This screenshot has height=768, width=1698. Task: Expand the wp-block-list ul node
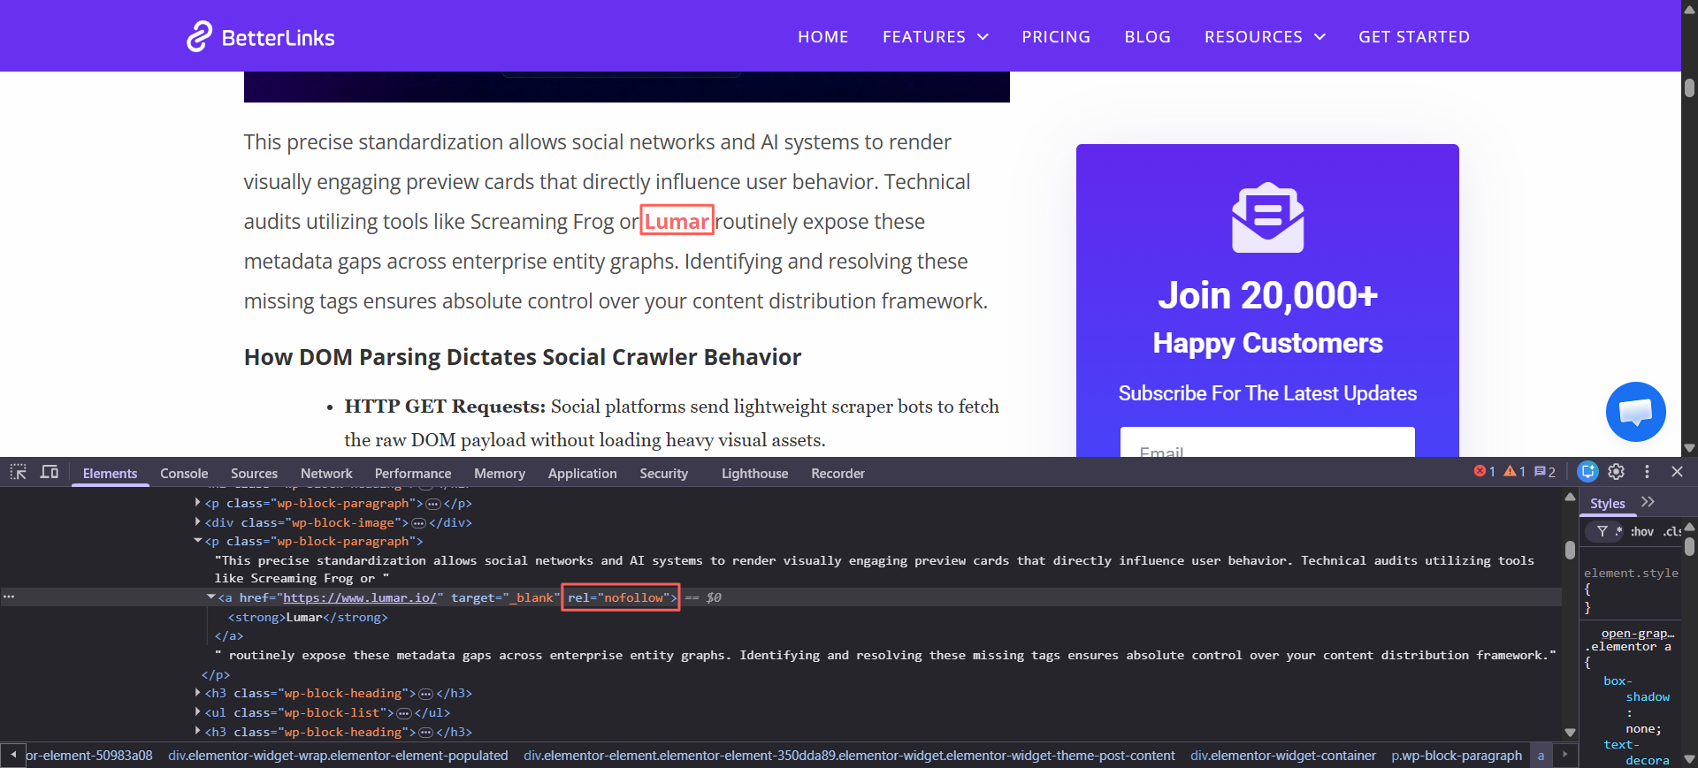click(x=197, y=712)
